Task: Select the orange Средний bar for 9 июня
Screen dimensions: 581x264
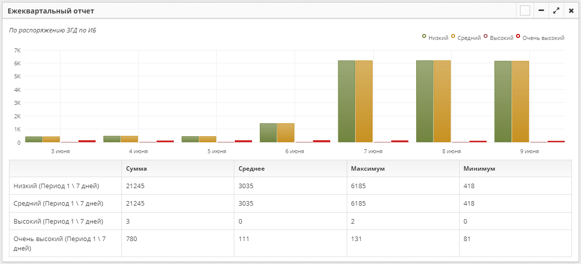Action: pyautogui.click(x=520, y=102)
